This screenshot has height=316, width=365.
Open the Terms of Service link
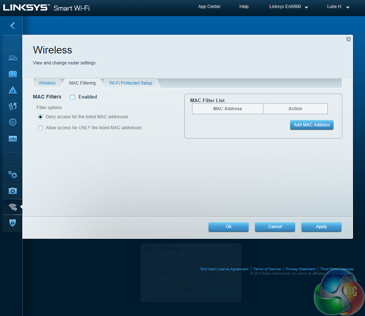267,269
